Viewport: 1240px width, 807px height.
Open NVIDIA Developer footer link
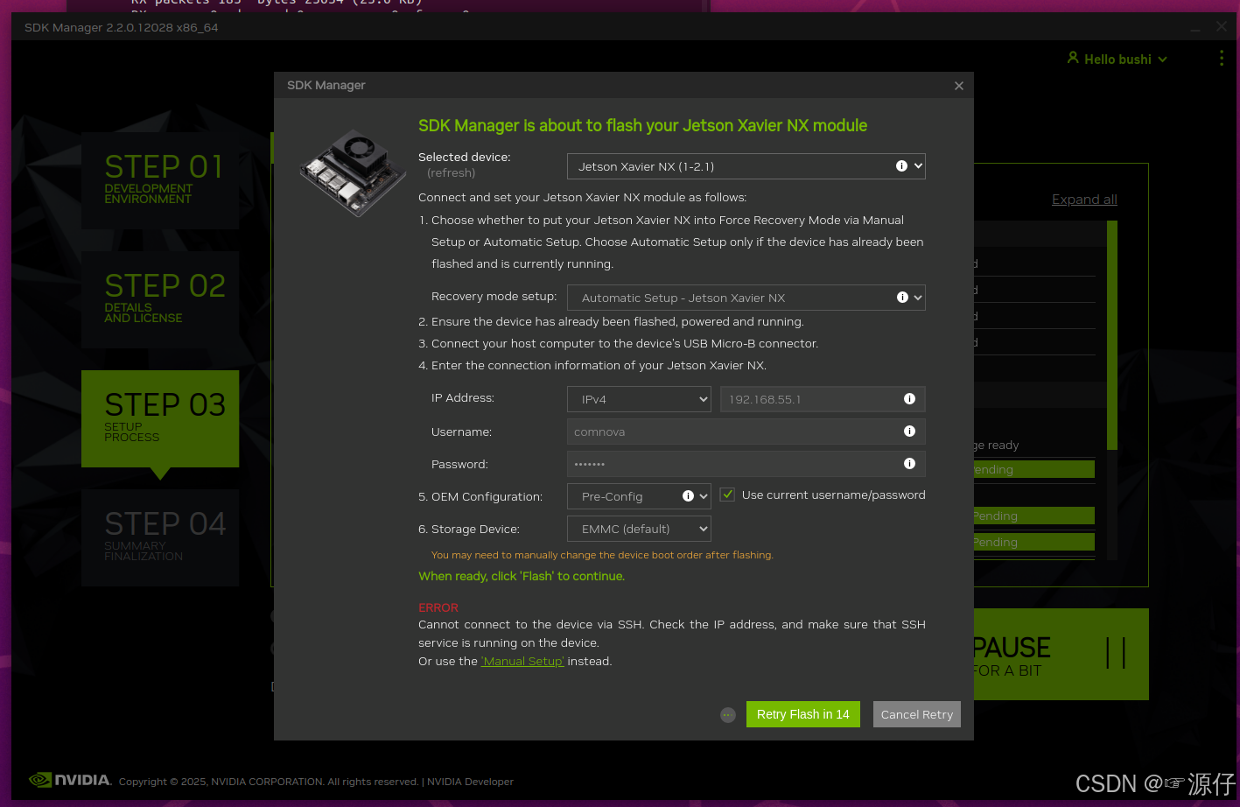coord(470,782)
